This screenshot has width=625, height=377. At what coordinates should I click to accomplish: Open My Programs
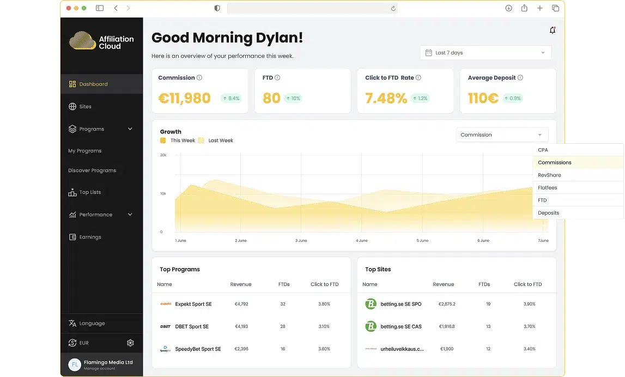(85, 151)
